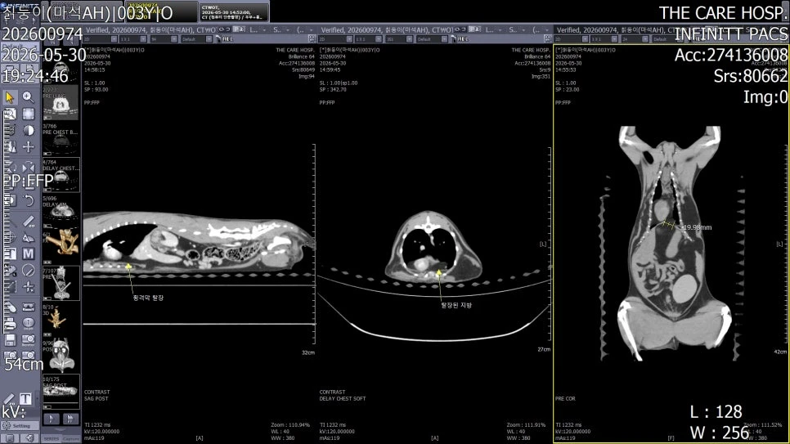Open the Default preset dropdown, middle viewport
Viewport: 790px width, 444px height.
[431, 38]
